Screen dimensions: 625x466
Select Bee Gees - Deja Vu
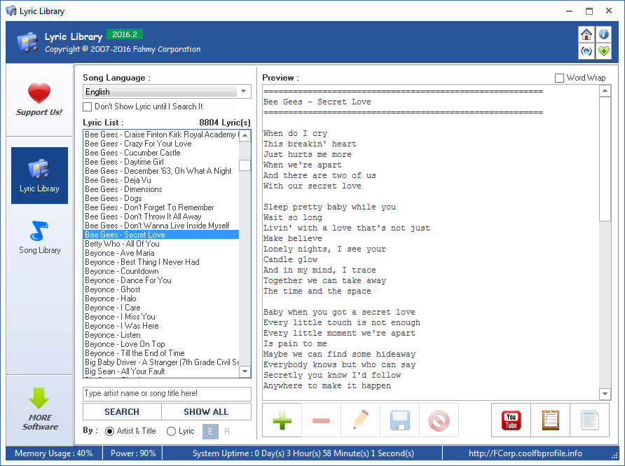(161, 180)
